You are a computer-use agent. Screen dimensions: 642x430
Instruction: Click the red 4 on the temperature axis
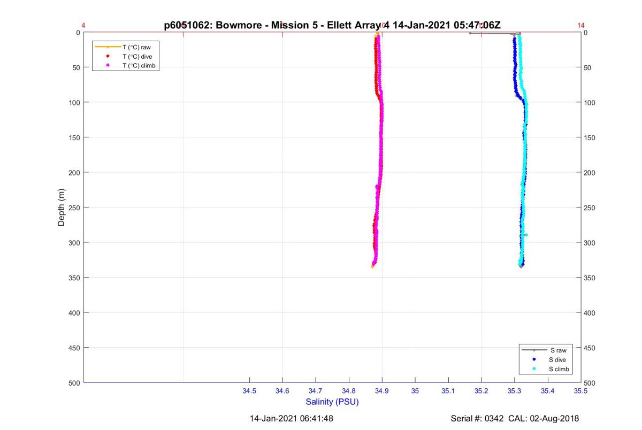tap(83, 25)
